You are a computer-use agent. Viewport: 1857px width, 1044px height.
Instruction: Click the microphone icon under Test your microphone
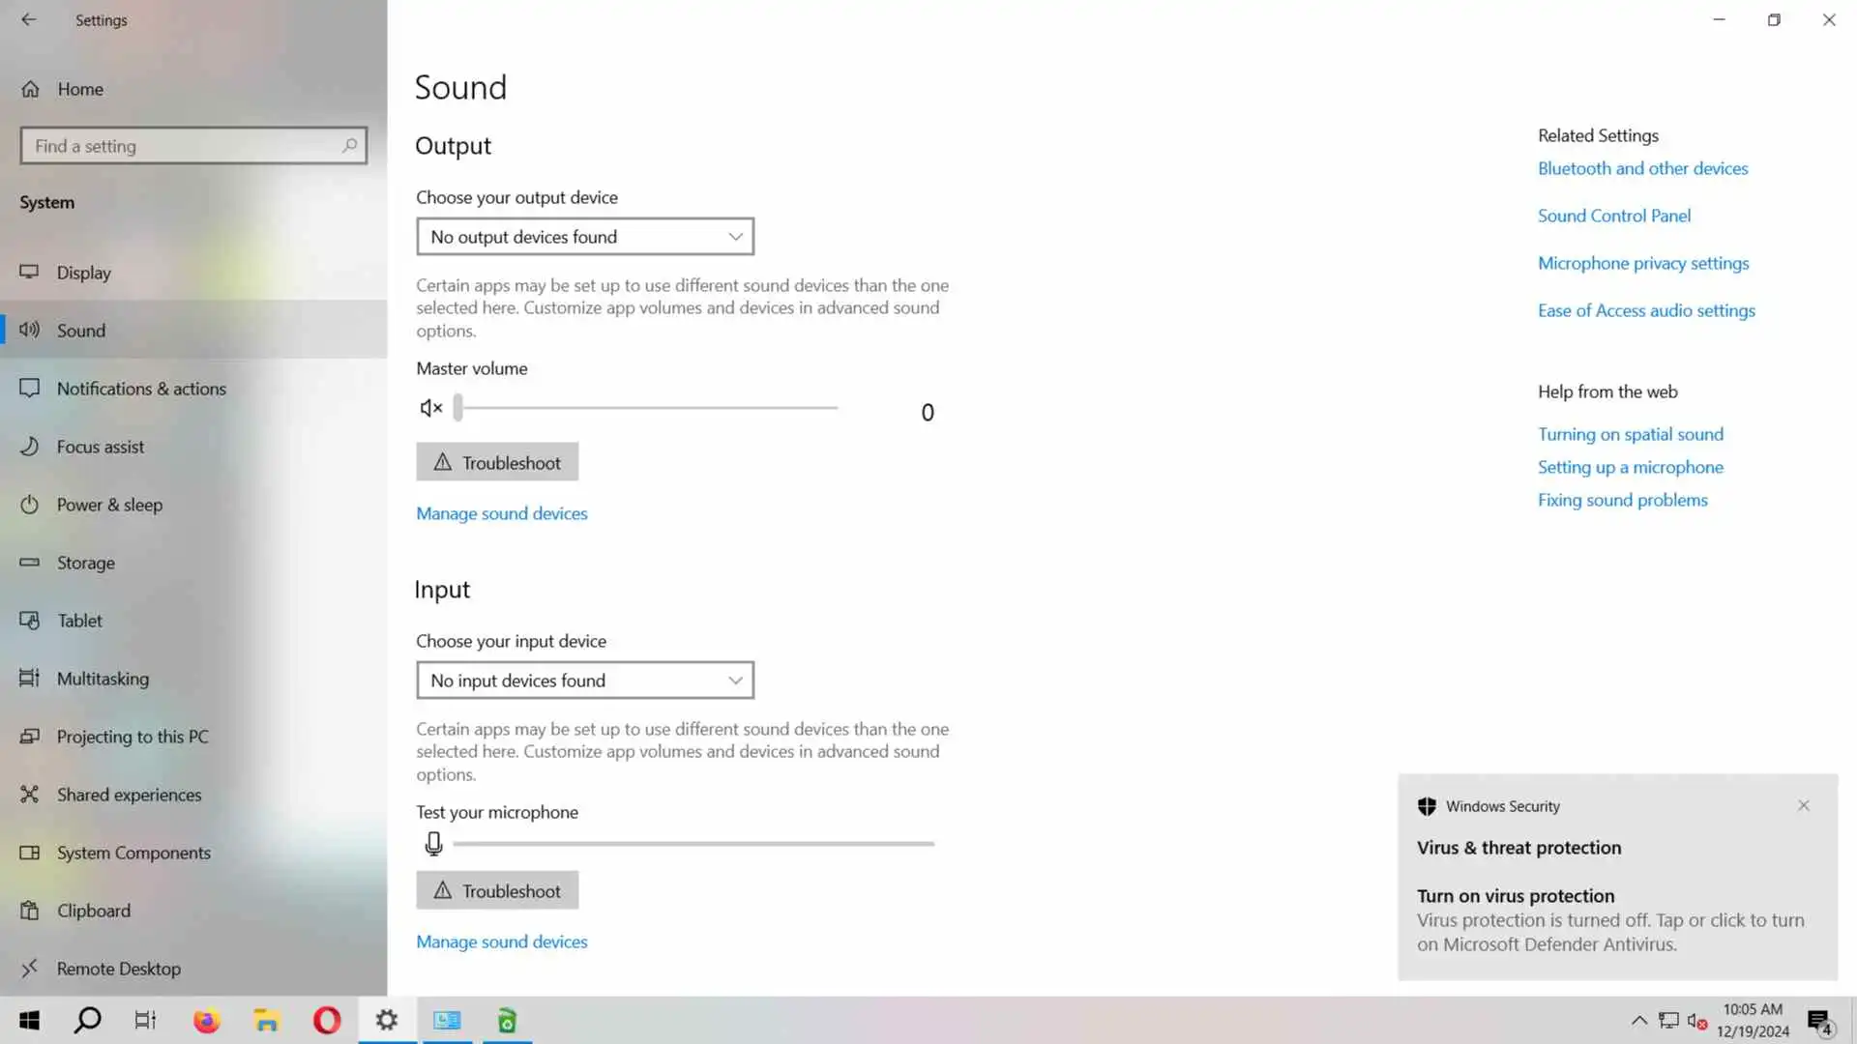point(433,844)
